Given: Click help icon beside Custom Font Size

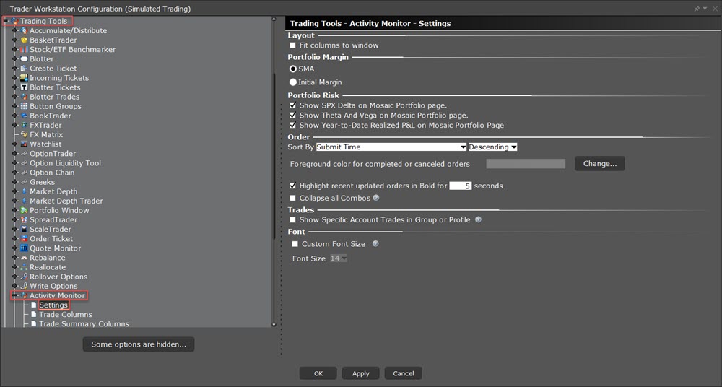Looking at the screenshot, I should click(375, 244).
